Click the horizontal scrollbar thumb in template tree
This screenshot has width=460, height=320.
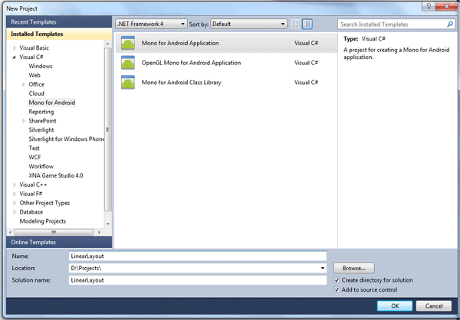(54, 232)
